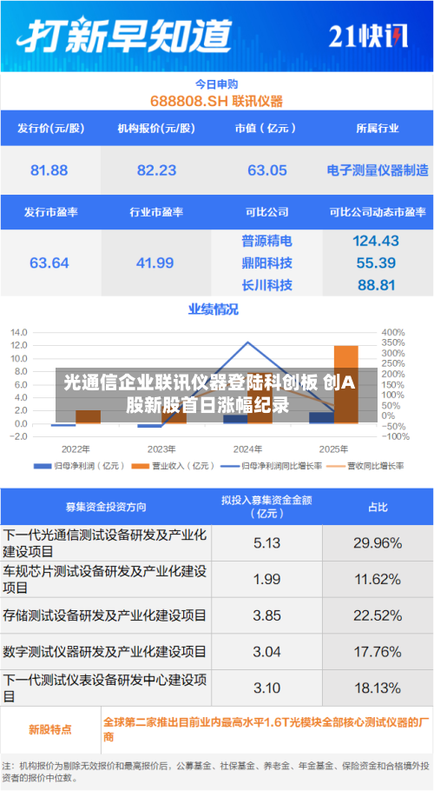Click the tall orange 2025 revenue bar
This screenshot has width=434, height=791.
click(x=345, y=384)
